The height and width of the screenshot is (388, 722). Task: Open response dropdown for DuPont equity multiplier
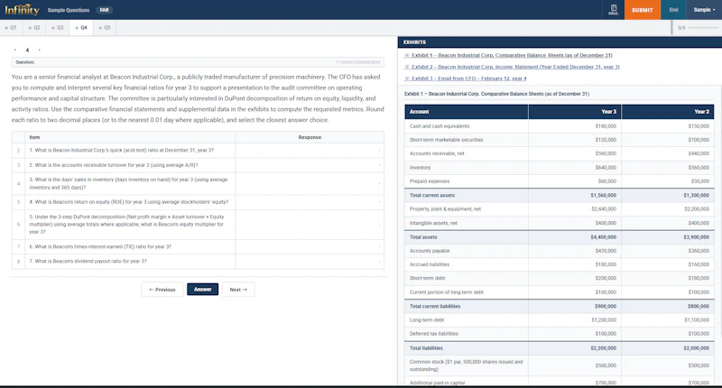(x=310, y=224)
